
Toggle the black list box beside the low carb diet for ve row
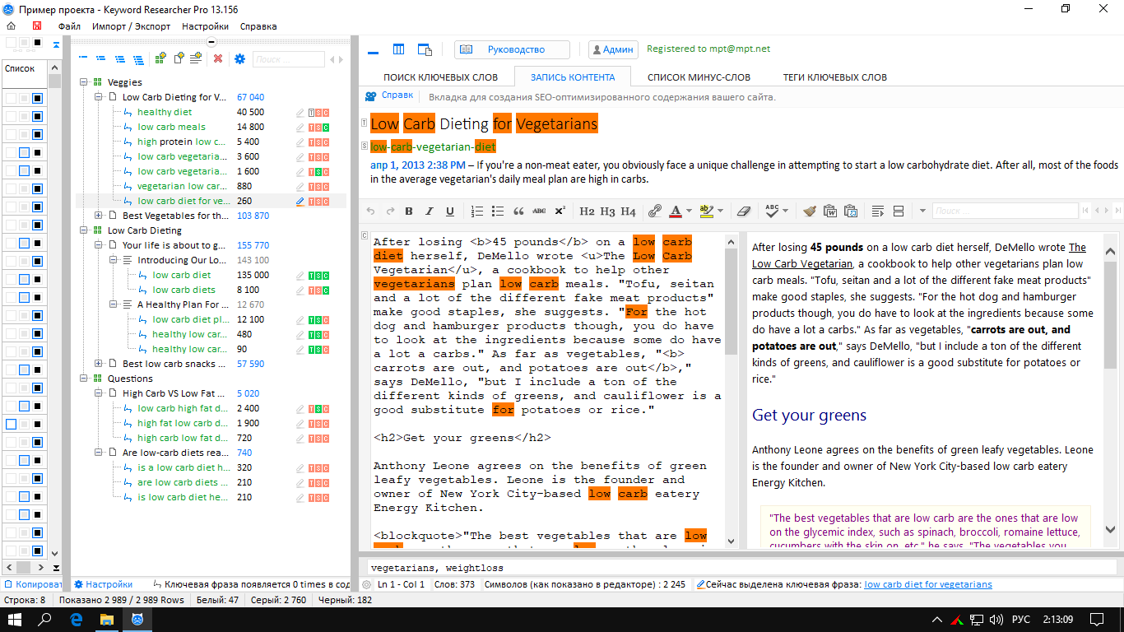click(37, 207)
